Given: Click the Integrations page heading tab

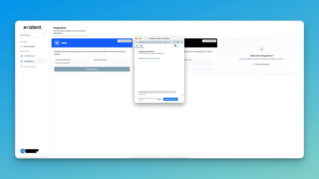Looking at the screenshot, I should pyautogui.click(x=69, y=30).
